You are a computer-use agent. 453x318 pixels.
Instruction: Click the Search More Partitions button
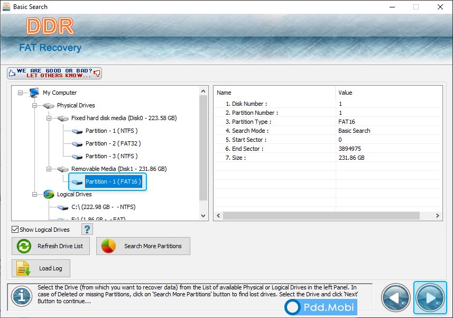(x=143, y=246)
